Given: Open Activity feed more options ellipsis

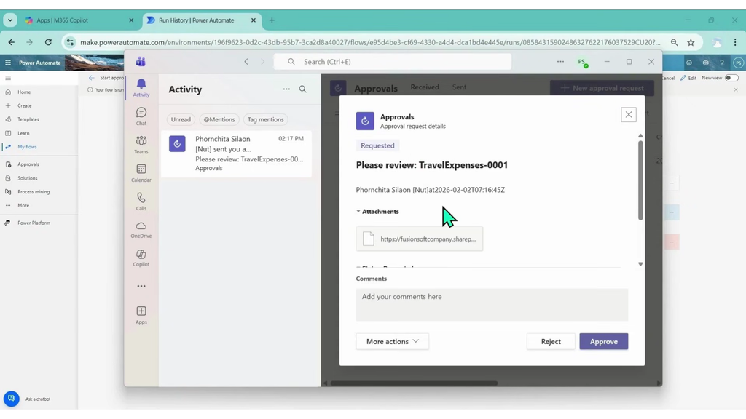Looking at the screenshot, I should 286,89.
